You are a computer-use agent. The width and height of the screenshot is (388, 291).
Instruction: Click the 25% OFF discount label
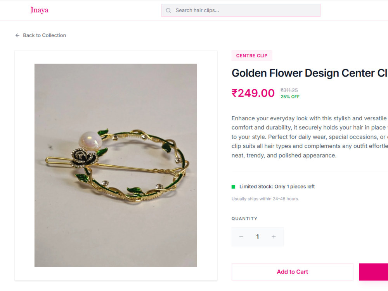(x=290, y=97)
